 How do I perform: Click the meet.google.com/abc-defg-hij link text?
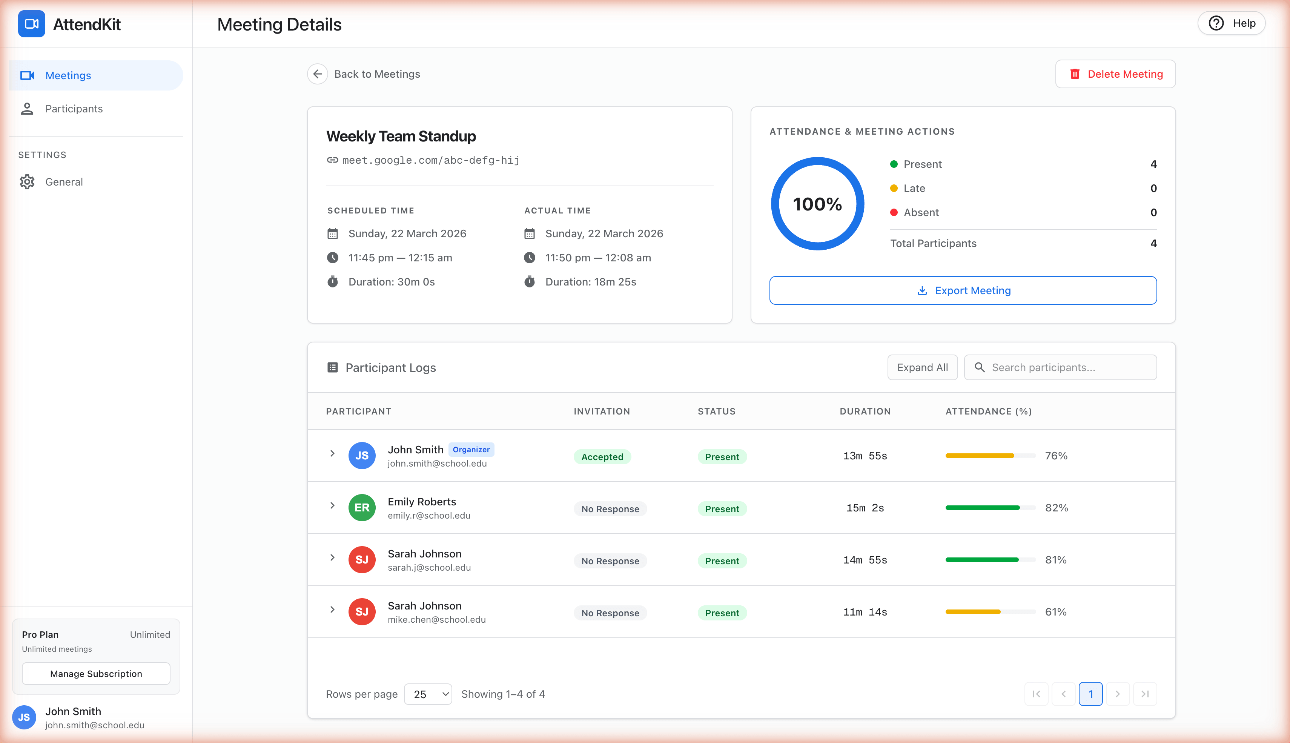(x=431, y=160)
